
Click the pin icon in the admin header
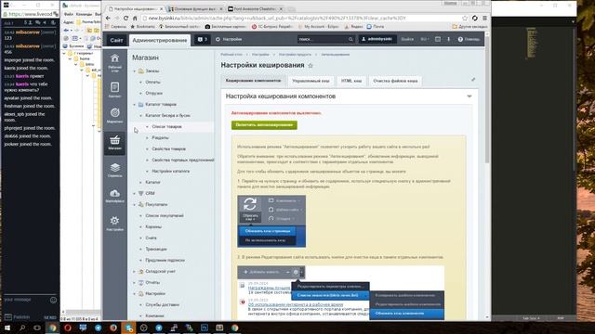tap(448, 39)
